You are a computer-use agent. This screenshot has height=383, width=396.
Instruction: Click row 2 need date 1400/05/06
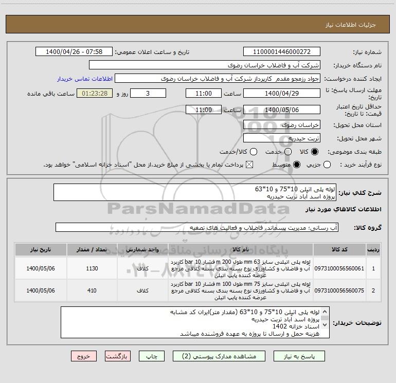(x=41, y=291)
